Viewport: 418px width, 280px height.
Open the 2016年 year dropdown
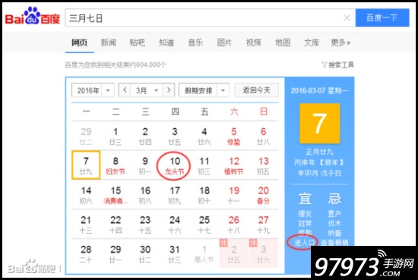tap(93, 90)
